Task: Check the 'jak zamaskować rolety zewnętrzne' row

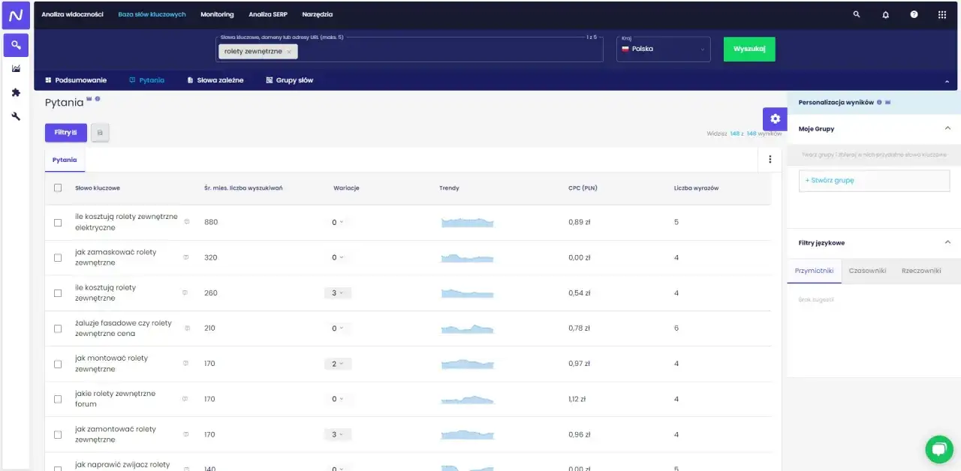Action: pyautogui.click(x=58, y=257)
